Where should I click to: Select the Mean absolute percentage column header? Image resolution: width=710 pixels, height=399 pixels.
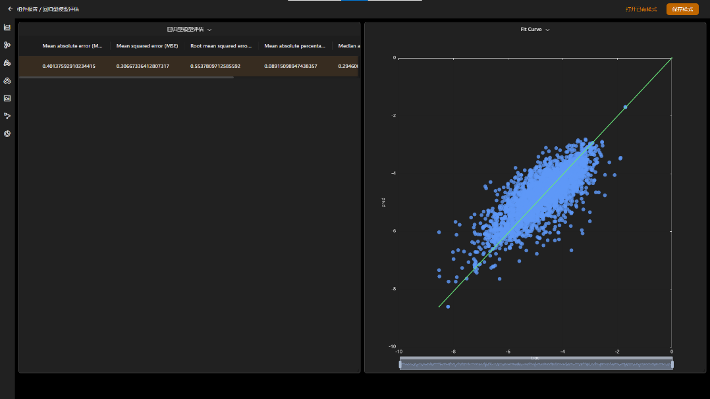[295, 45]
